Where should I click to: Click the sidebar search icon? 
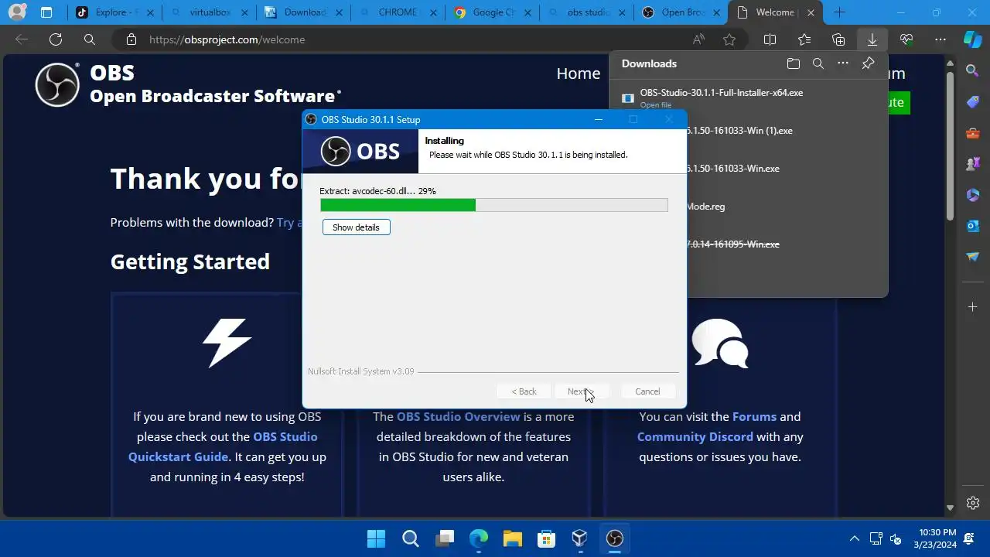[973, 70]
